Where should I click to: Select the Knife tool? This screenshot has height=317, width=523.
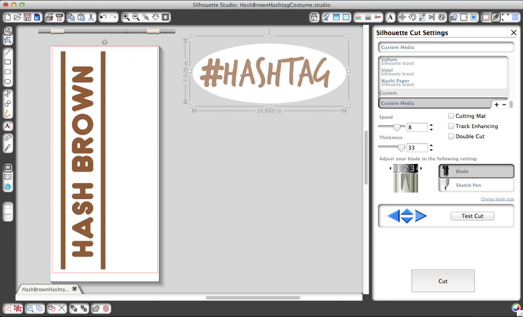(8, 148)
